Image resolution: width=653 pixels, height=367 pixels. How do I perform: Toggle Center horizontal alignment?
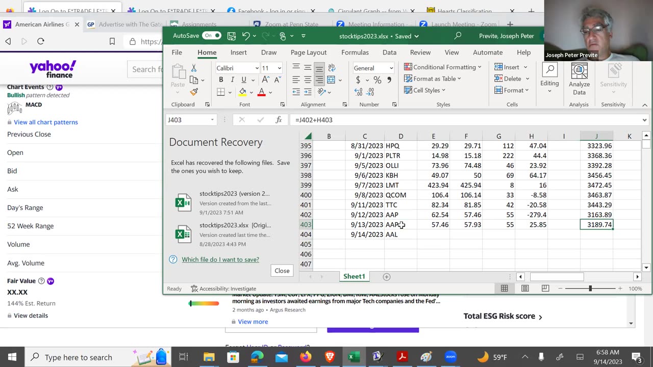pos(308,80)
